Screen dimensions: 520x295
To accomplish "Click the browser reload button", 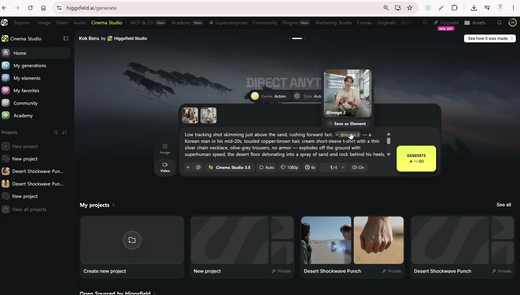I will pos(30,8).
